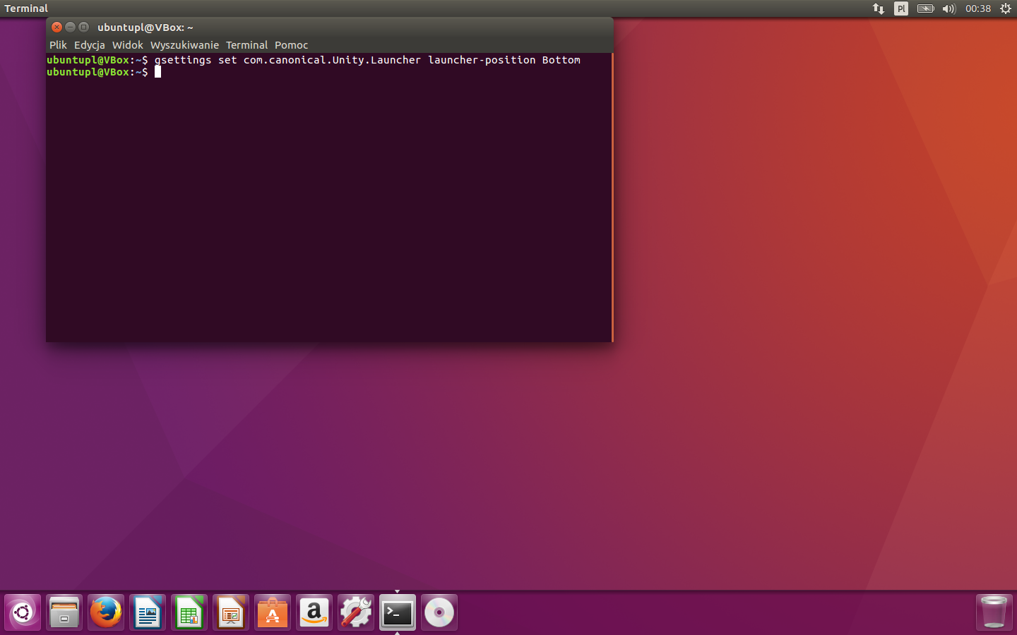The width and height of the screenshot is (1017, 635).
Task: Open the sound volume indicator
Action: [x=948, y=8]
